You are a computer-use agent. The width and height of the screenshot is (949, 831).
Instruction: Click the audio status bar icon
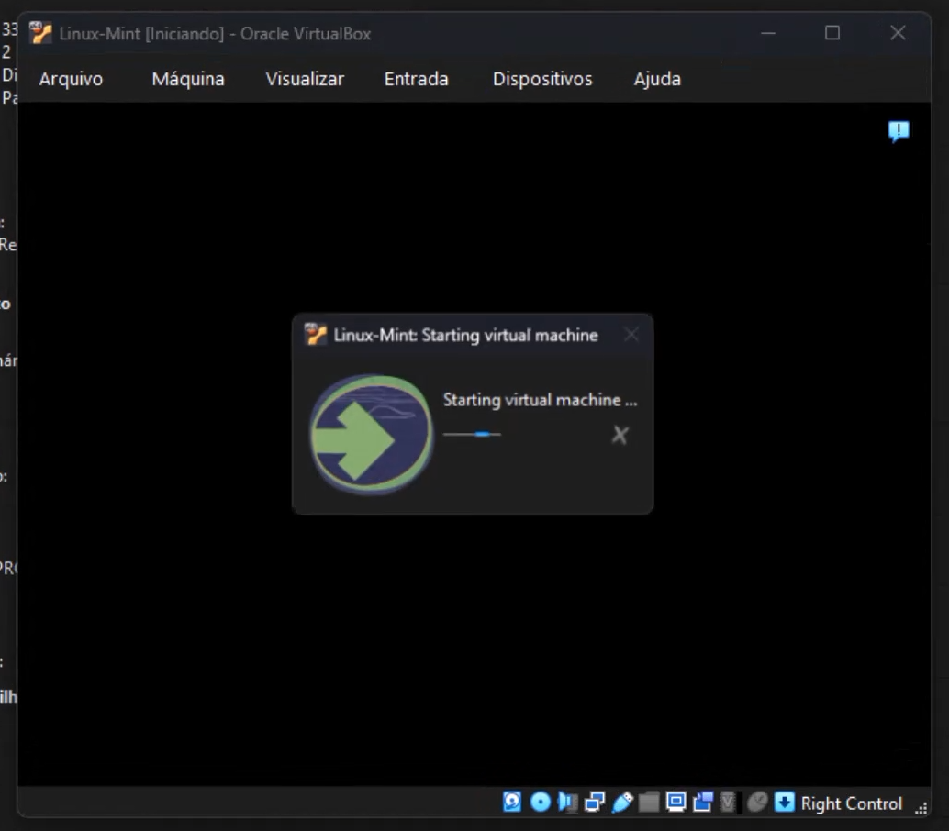pyautogui.click(x=568, y=802)
